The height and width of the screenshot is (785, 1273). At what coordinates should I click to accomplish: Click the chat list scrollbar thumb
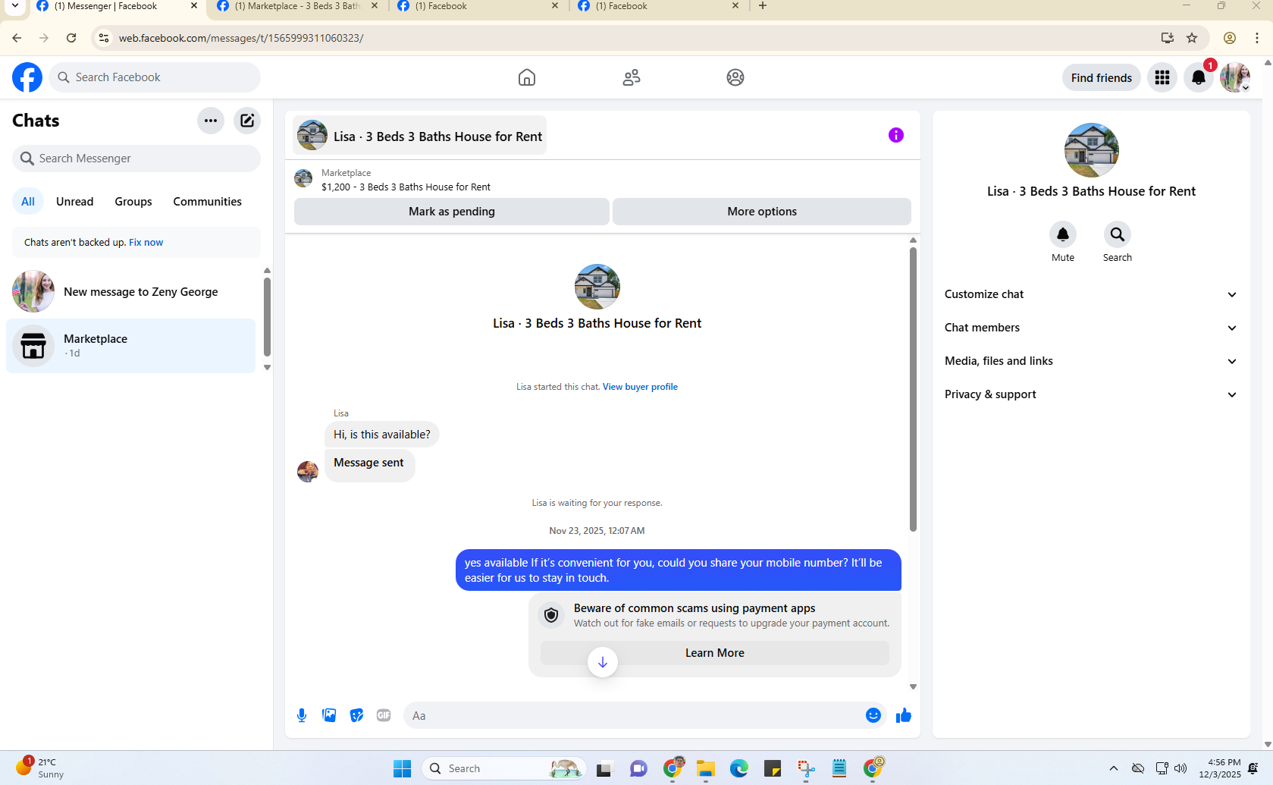click(x=267, y=317)
